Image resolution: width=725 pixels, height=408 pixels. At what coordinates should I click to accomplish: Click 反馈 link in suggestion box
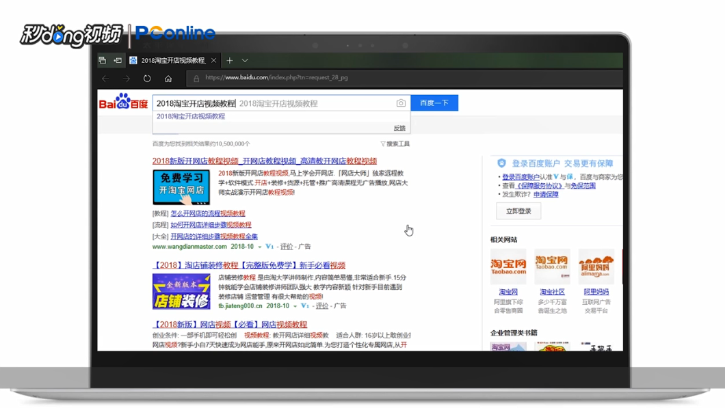tap(399, 128)
